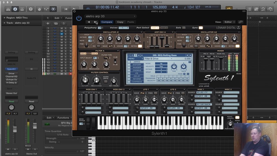Open arpeggiator MODE Up dropdown

(161, 64)
